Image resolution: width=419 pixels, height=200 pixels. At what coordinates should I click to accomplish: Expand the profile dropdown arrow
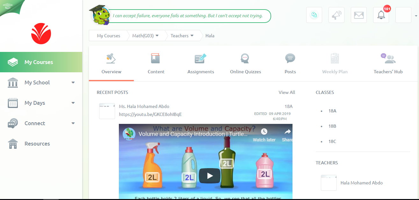pyautogui.click(x=416, y=16)
